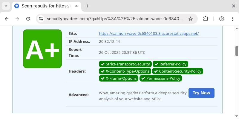Open new tab with plus button
The image size is (239, 119).
[x=87, y=6]
